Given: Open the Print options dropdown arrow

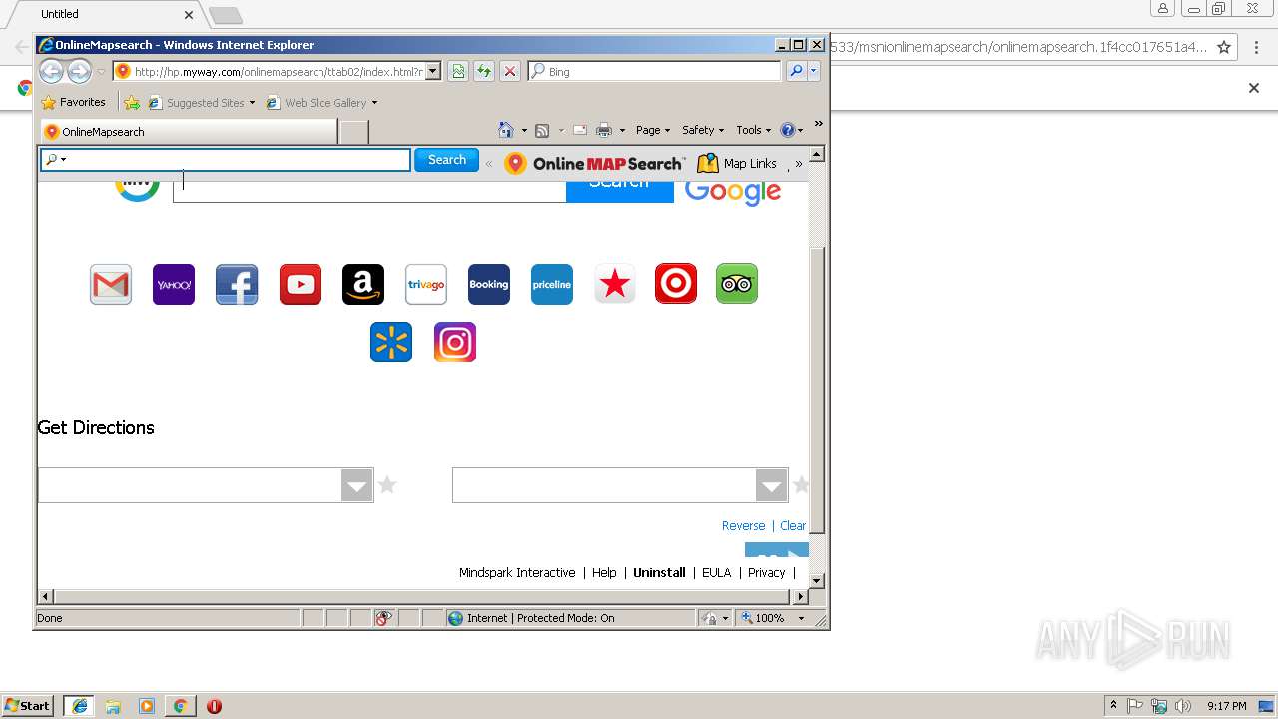Looking at the screenshot, I should [622, 131].
